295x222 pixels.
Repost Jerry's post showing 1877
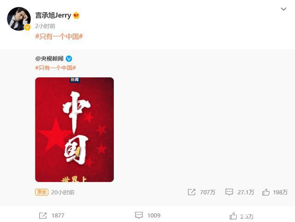click(43, 216)
